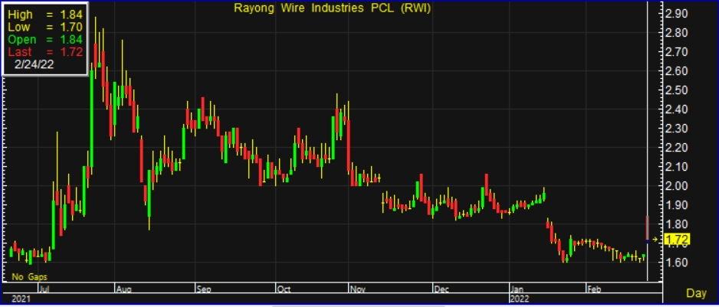Image resolution: width=719 pixels, height=307 pixels.
Task: Click the 2.40 price axis label
Action: point(676,109)
